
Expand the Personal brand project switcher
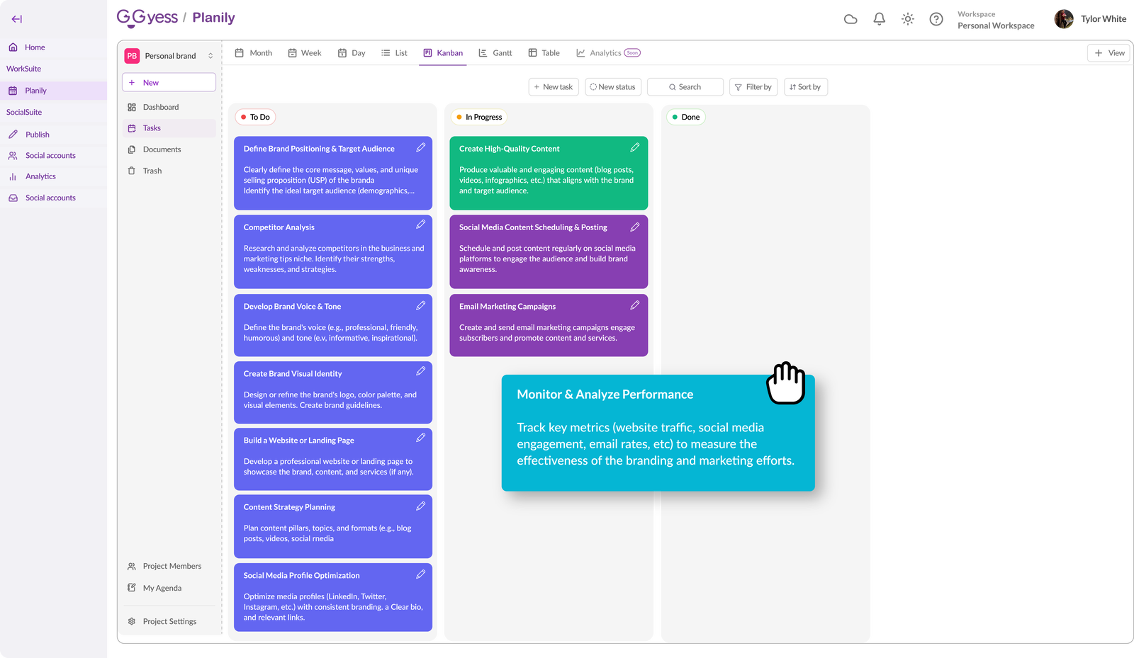tap(210, 56)
